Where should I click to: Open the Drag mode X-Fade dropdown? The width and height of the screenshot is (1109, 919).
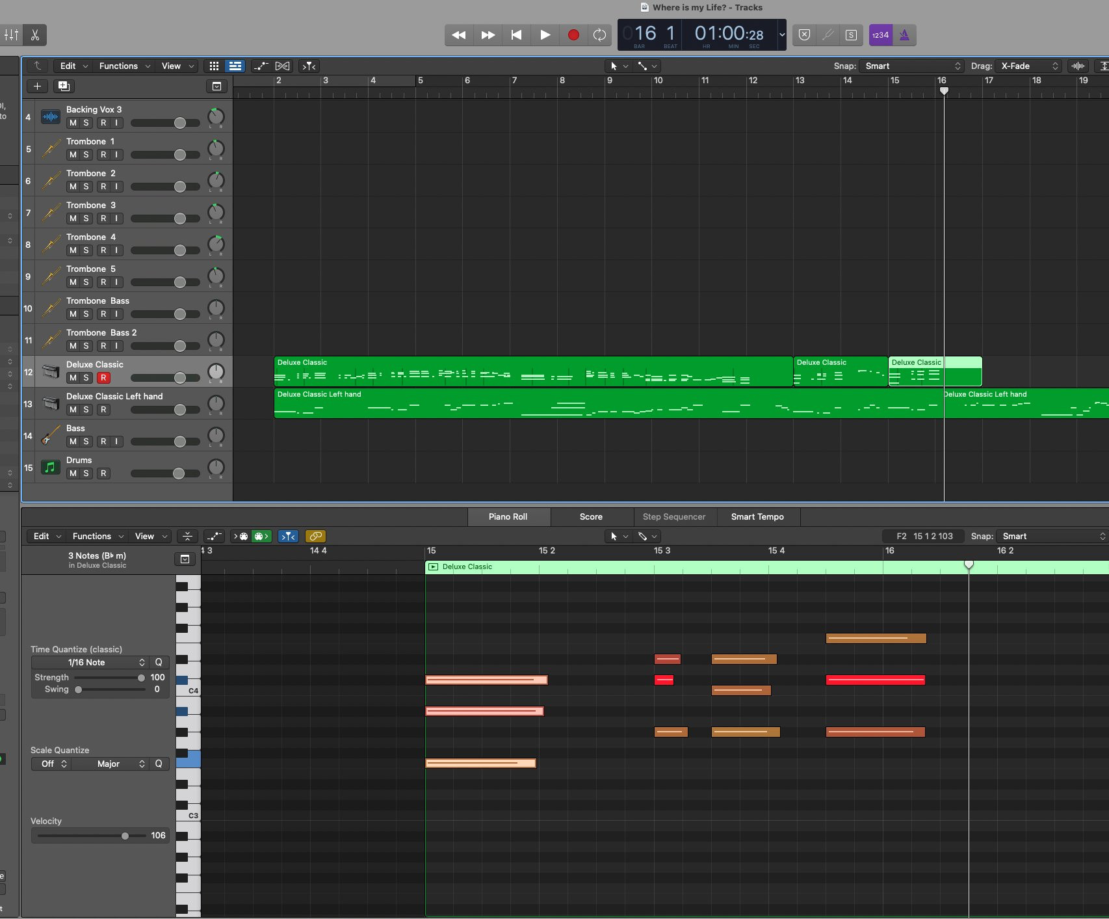(x=1029, y=66)
